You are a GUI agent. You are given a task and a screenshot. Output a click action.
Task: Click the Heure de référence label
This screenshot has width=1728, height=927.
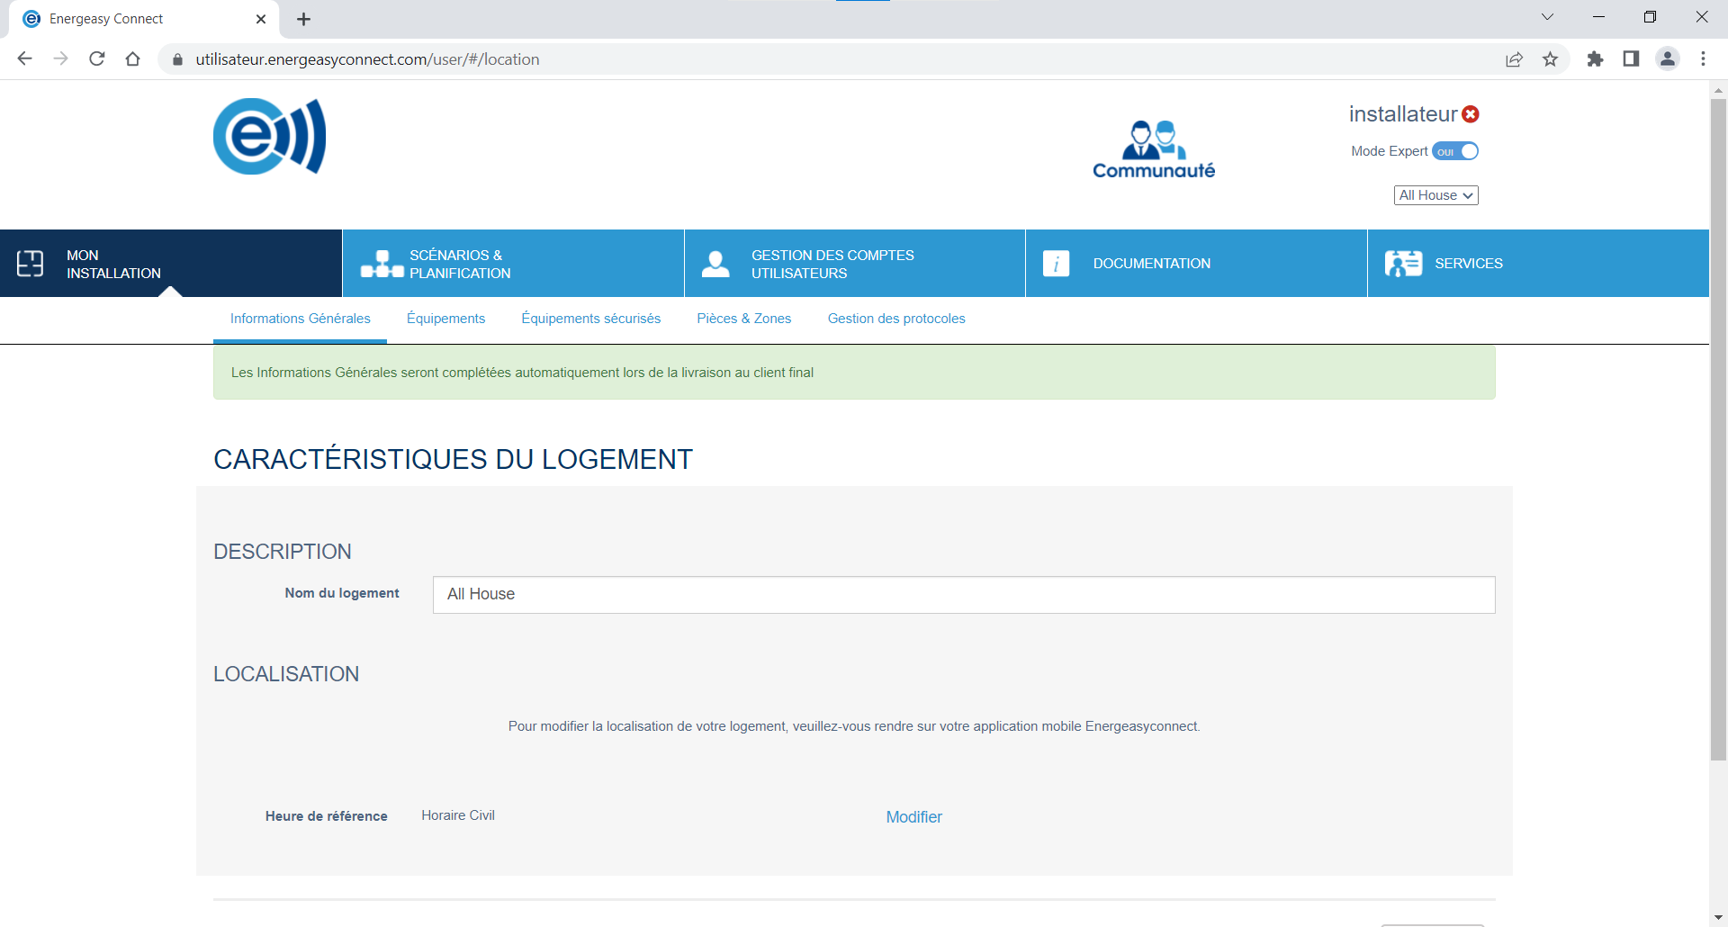(326, 816)
